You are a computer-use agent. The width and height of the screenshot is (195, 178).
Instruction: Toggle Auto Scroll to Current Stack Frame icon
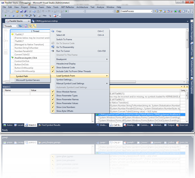30,26
